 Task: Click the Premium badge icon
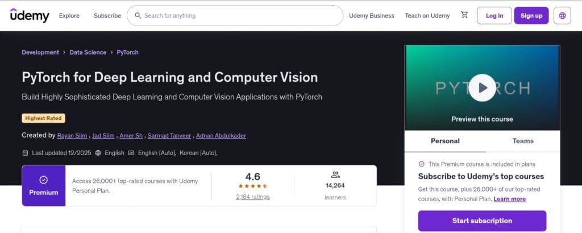pyautogui.click(x=43, y=180)
